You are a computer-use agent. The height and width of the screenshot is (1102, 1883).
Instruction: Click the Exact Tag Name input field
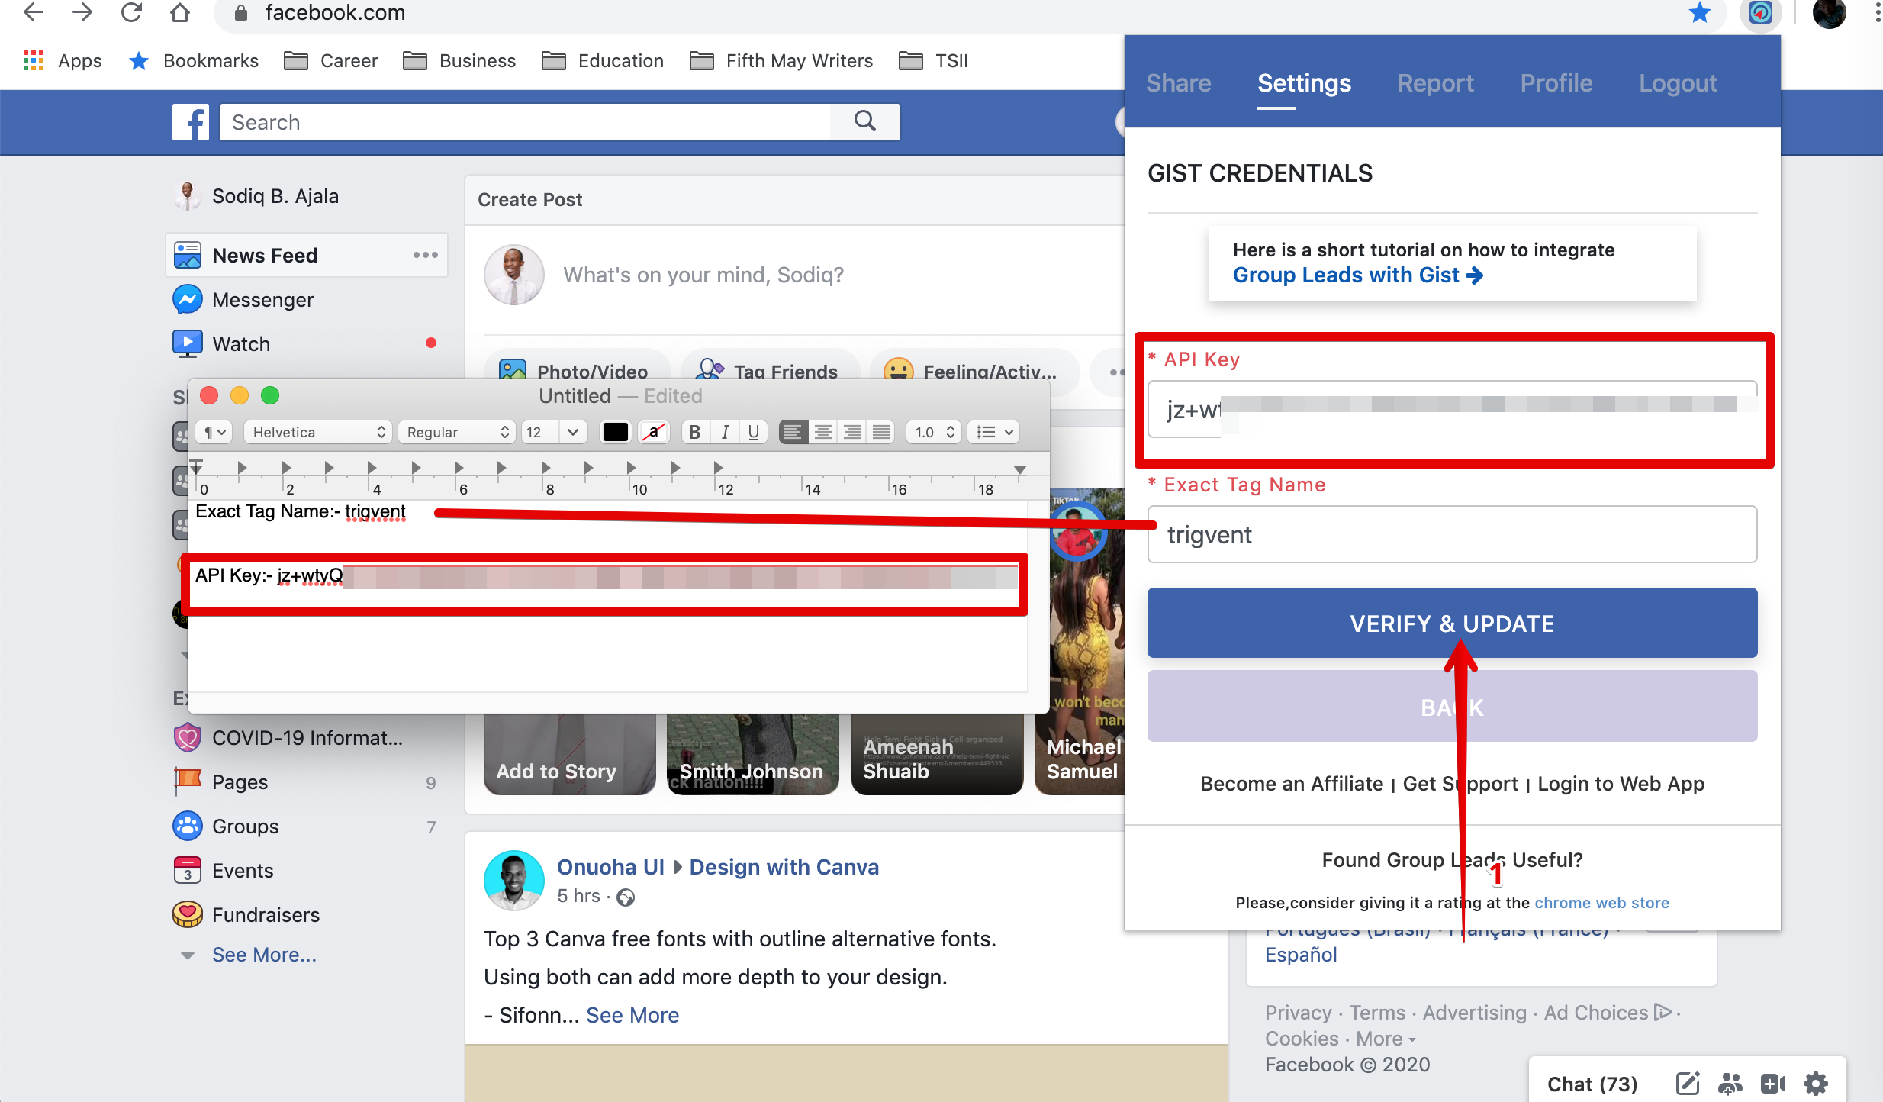[x=1452, y=534]
